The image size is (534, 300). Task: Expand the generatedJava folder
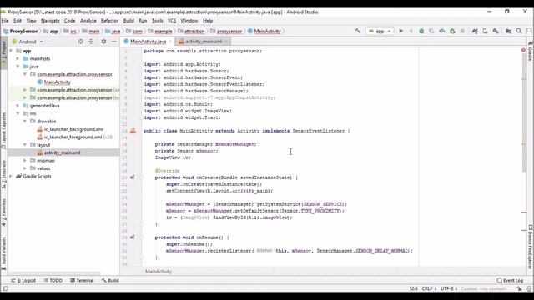click(x=18, y=106)
